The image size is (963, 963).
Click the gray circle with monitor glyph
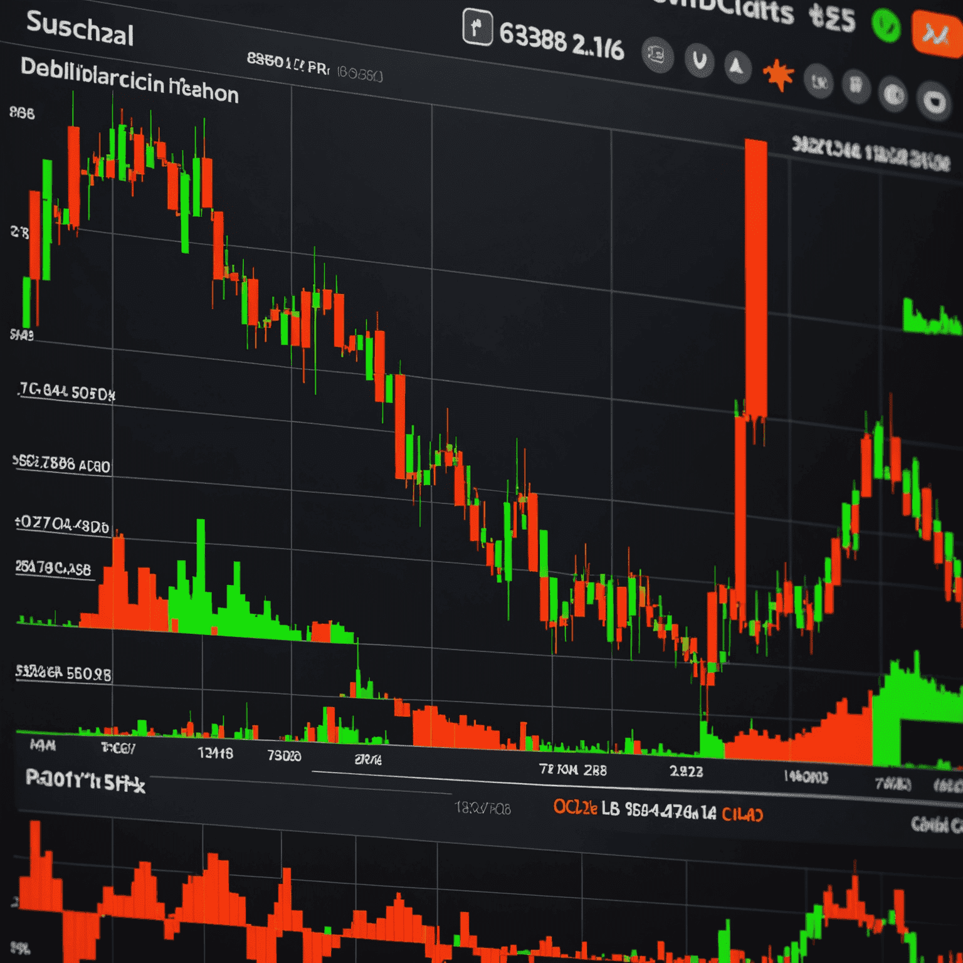[658, 55]
